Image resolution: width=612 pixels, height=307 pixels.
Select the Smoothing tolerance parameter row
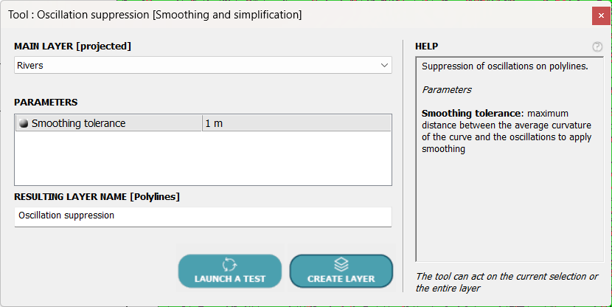coord(111,123)
